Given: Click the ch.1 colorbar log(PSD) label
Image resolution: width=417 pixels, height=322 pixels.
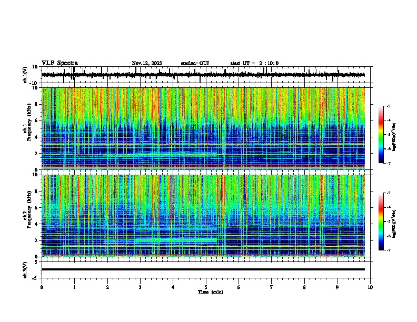Looking at the screenshot, I should (394, 137).
